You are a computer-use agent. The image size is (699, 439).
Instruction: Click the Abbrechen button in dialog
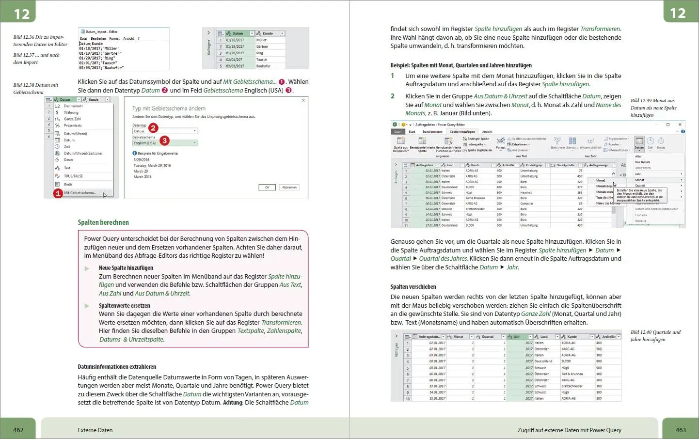[x=289, y=188]
